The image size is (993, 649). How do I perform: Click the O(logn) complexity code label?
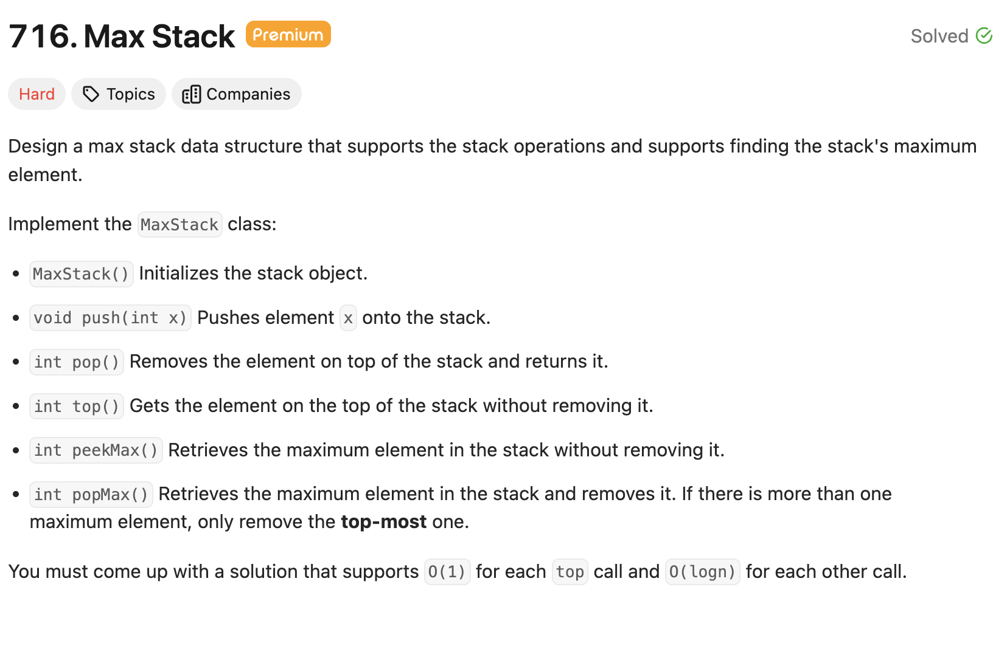tap(703, 572)
